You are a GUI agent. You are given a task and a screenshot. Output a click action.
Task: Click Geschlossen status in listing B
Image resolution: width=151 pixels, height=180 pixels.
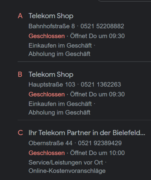coord(47,94)
